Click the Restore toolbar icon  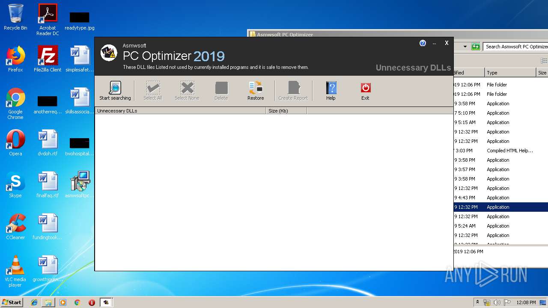click(256, 91)
